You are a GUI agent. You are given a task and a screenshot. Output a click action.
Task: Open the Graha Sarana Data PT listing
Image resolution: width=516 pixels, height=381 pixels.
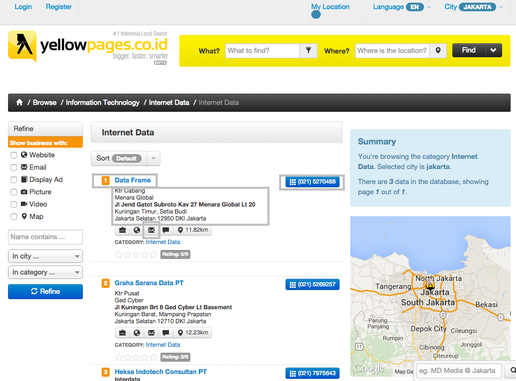[149, 283]
